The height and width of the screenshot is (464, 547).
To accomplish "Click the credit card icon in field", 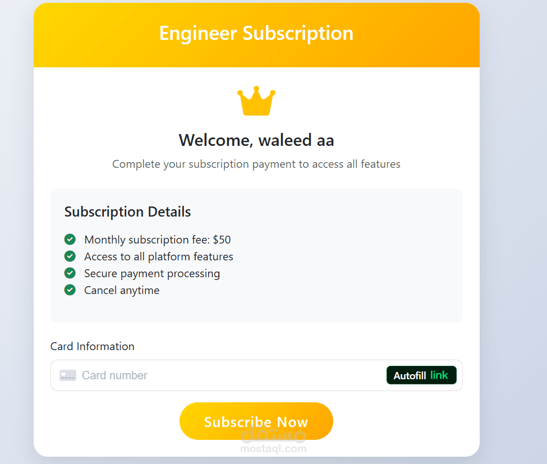I will click(68, 375).
